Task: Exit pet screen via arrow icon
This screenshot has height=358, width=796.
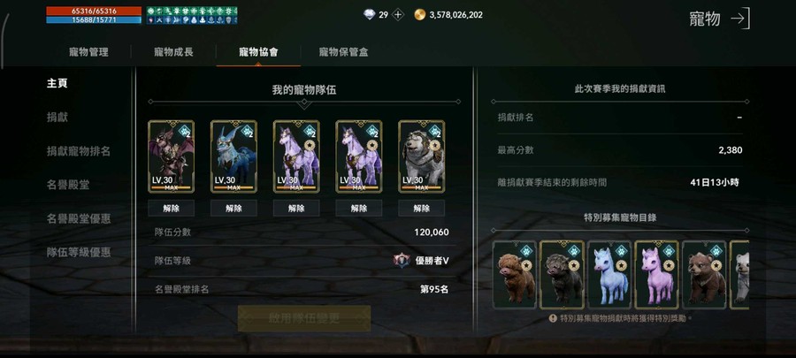Action: 739,19
